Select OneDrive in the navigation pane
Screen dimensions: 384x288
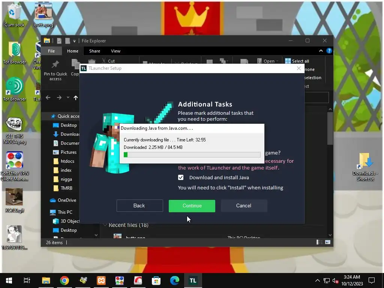pyautogui.click(x=63, y=200)
